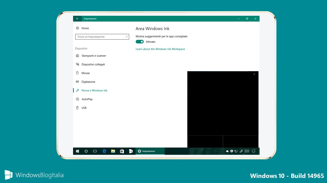This screenshot has width=327, height=183.
Task: Open File Explorer from taskbar
Action: (x=113, y=151)
